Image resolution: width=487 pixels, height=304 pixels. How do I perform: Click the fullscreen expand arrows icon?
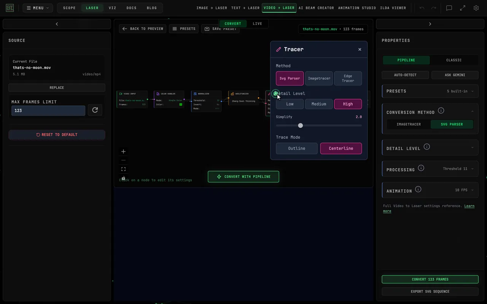[463, 8]
